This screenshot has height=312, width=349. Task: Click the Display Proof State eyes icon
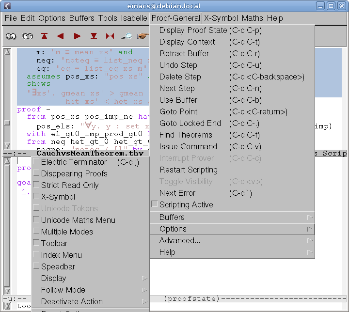pyautogui.click(x=11, y=36)
